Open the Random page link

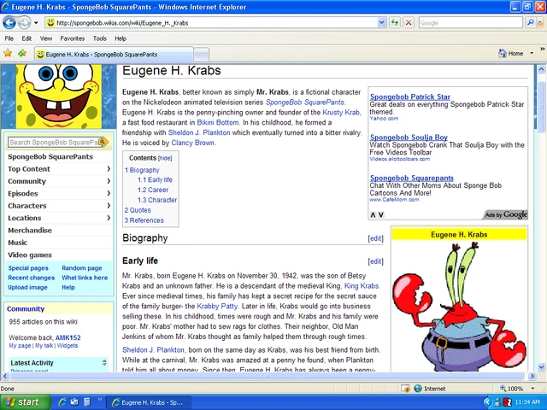tap(82, 268)
